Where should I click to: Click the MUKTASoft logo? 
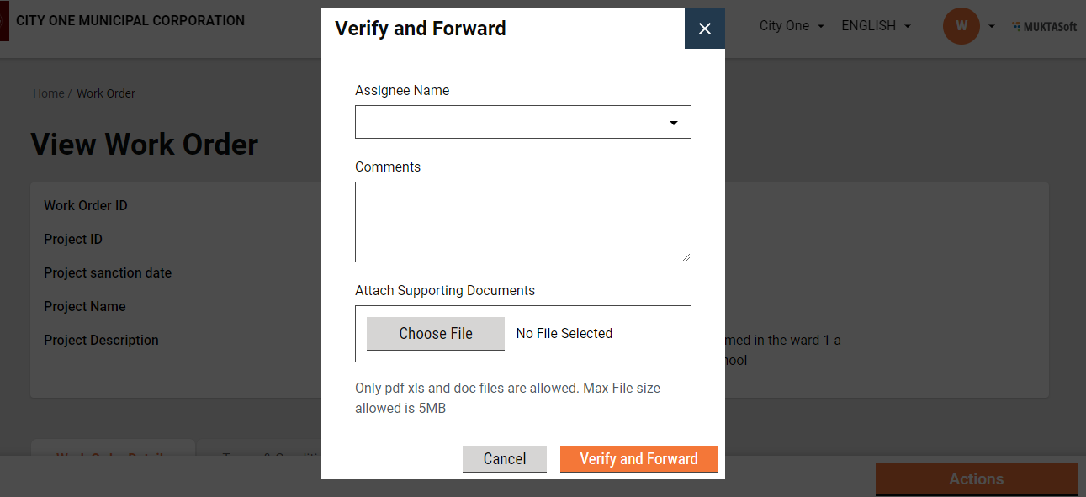pyautogui.click(x=1044, y=27)
